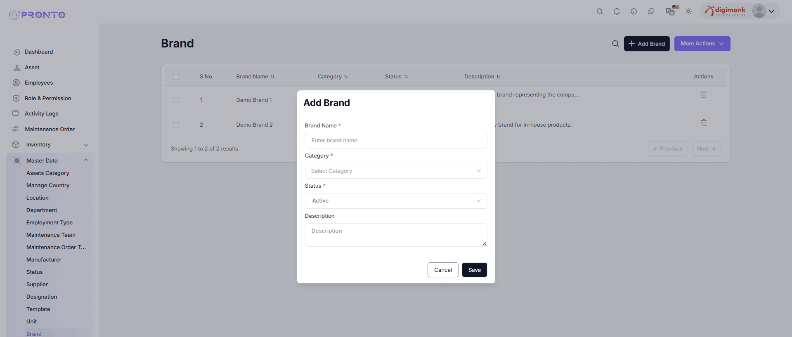Open Maintenance Team submenu item

tap(51, 235)
